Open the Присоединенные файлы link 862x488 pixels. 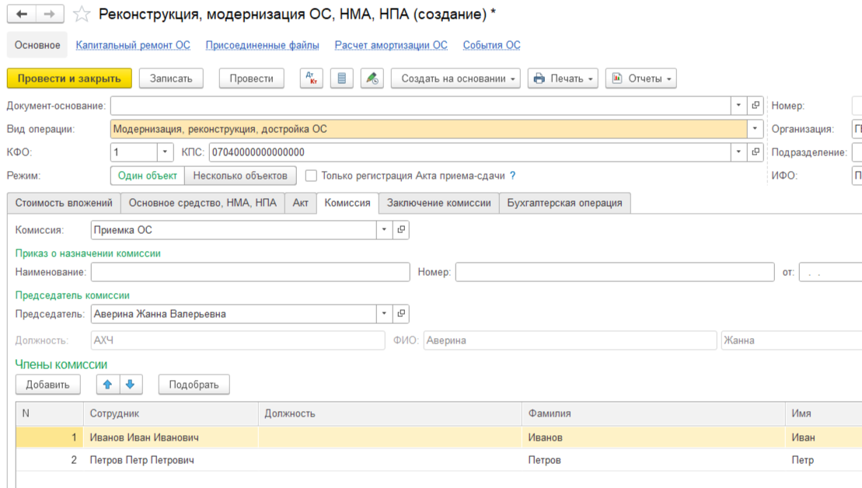262,45
